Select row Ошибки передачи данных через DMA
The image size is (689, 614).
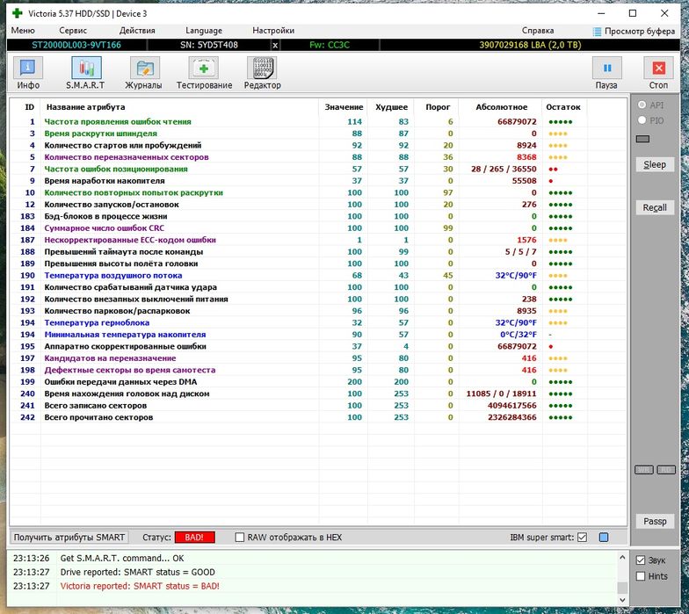(318, 381)
